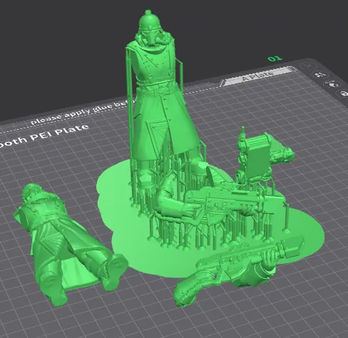Toggle the plate lock icon

point(343,93)
